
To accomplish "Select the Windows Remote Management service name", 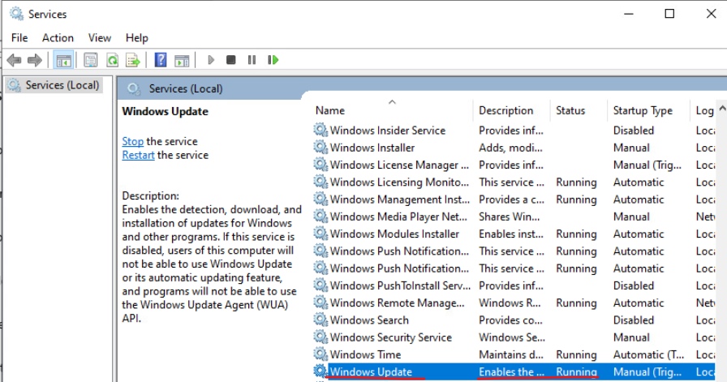I will coord(397,303).
